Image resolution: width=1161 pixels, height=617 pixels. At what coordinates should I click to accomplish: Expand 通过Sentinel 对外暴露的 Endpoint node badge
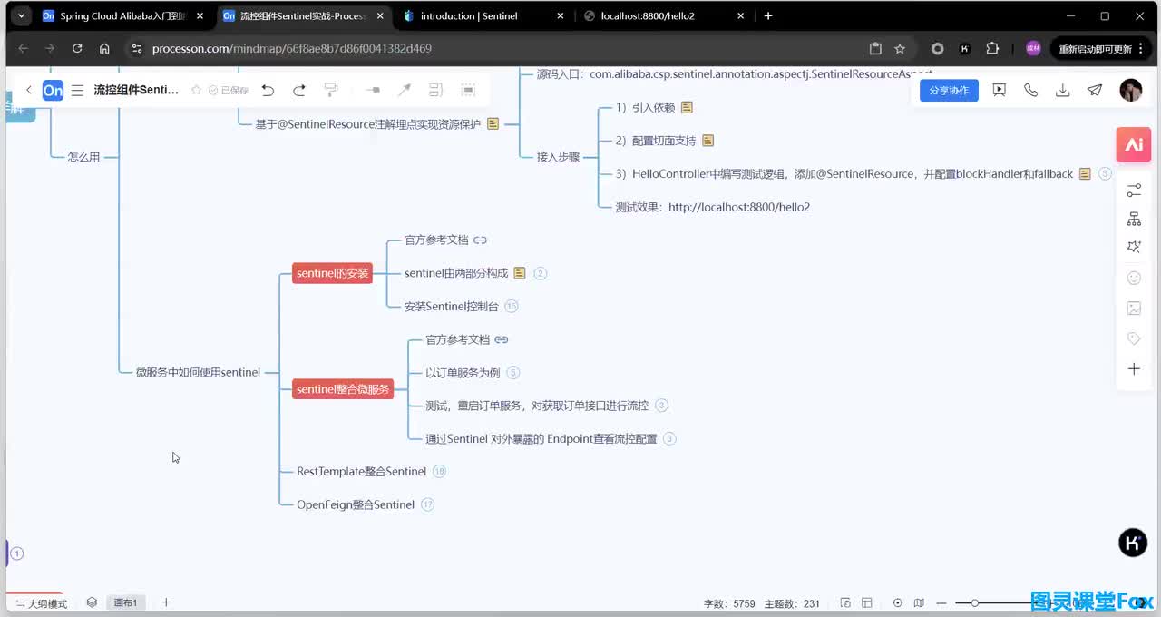click(670, 439)
